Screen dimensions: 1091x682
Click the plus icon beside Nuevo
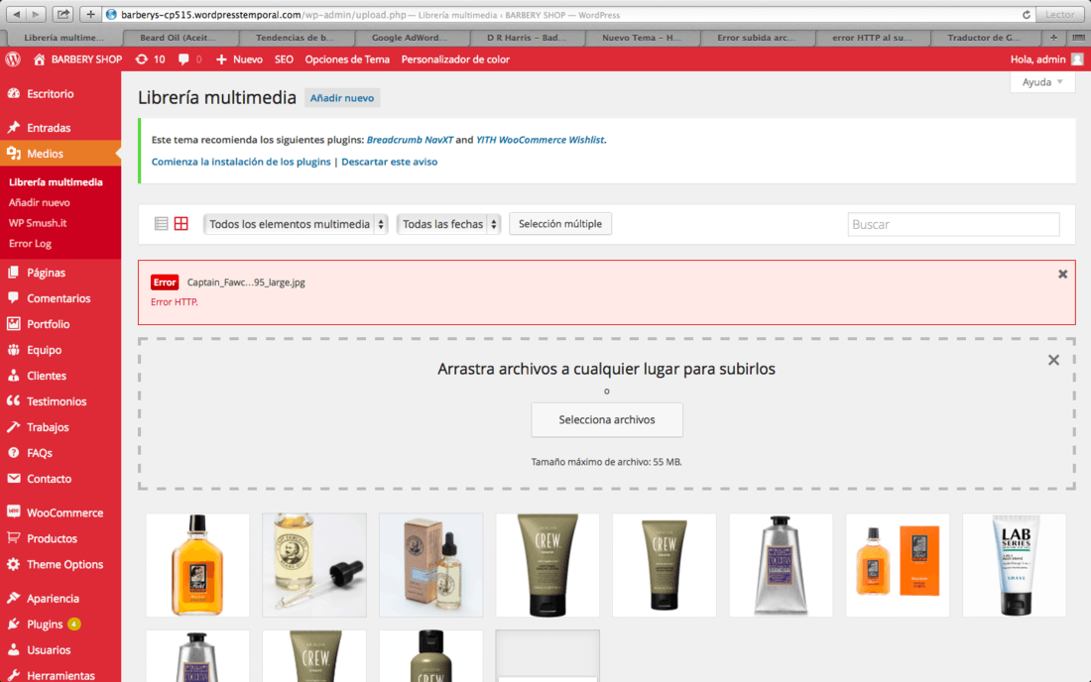coord(221,59)
